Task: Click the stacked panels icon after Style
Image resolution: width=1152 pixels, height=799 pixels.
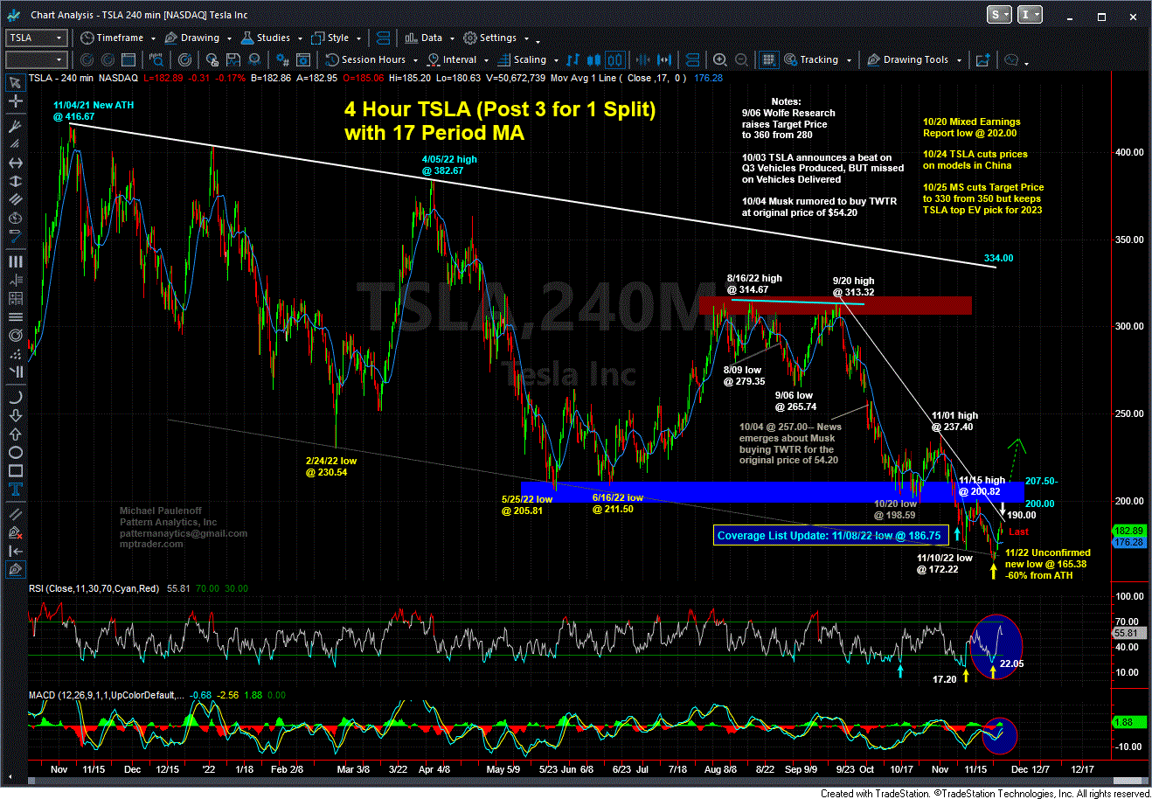Action: point(381,38)
